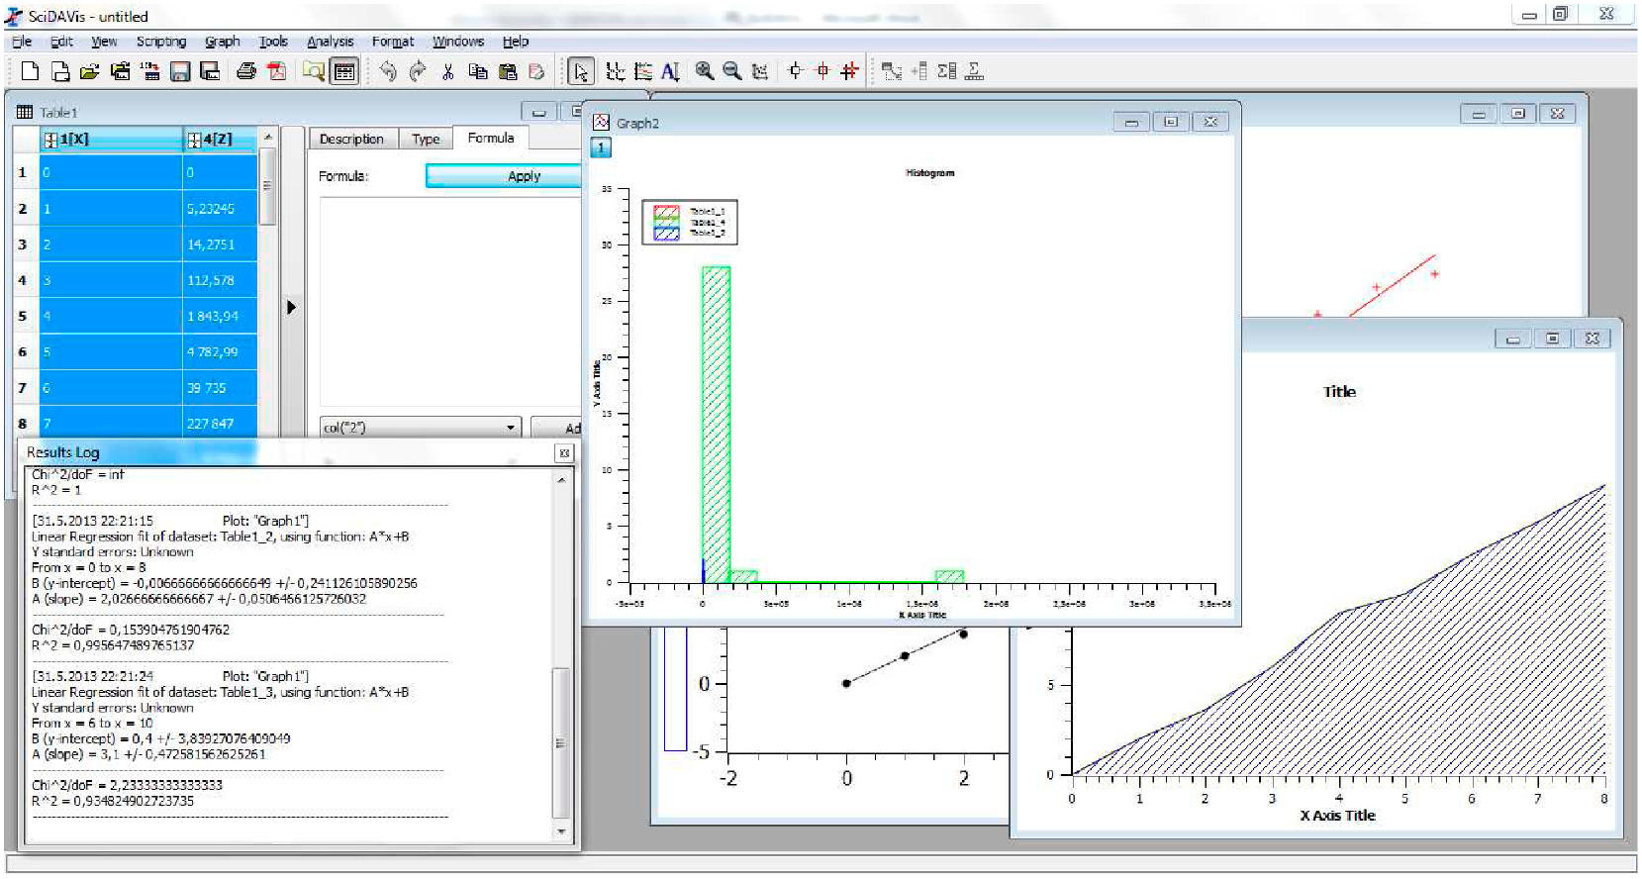
Task: Click the Table1 vertical scrollbar handle
Action: (x=266, y=186)
